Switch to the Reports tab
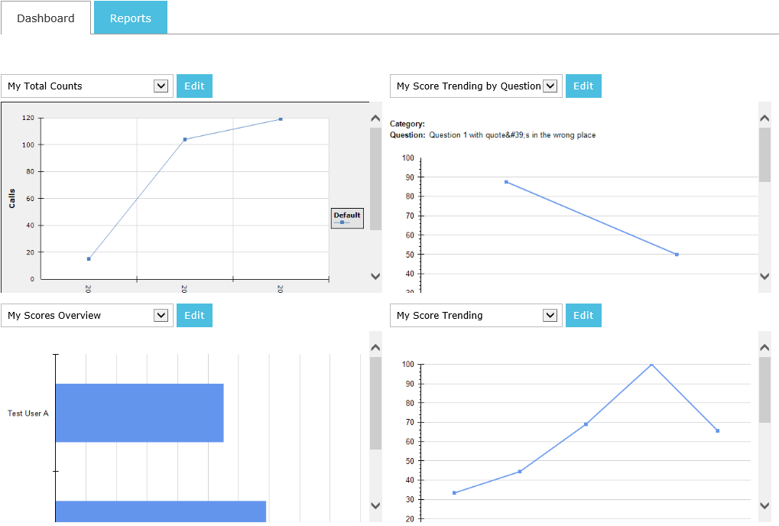This screenshot has height=526, width=779. [x=130, y=18]
